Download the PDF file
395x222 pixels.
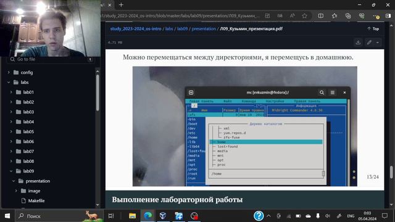tap(358, 43)
